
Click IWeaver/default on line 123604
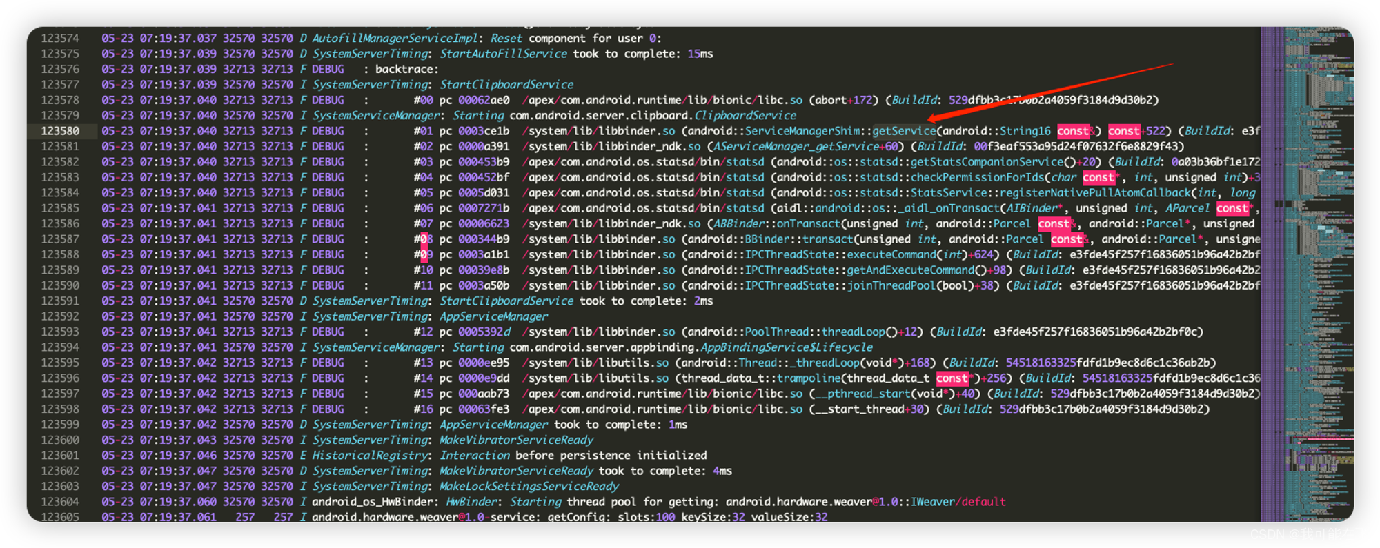click(x=958, y=502)
